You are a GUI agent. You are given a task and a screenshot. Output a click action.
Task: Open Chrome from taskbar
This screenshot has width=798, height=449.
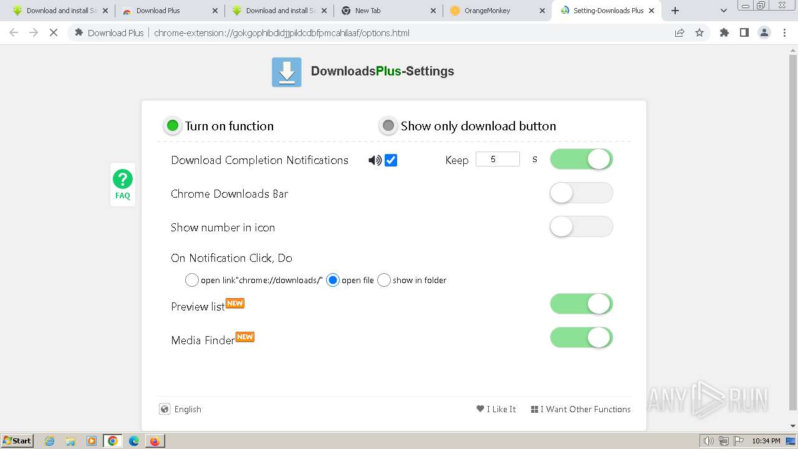[113, 441]
